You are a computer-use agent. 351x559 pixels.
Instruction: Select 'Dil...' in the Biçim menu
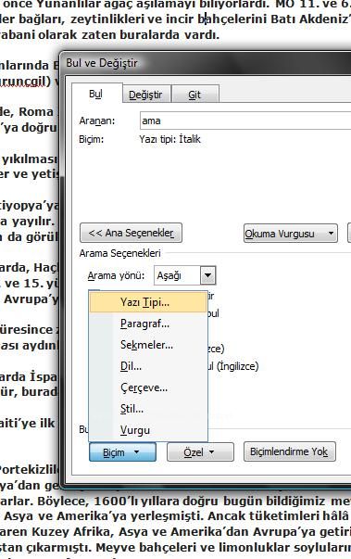pyautogui.click(x=148, y=366)
